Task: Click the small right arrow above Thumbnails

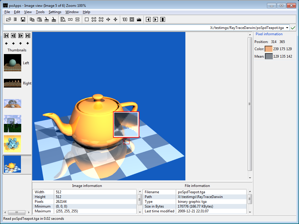Action: click(13, 43)
